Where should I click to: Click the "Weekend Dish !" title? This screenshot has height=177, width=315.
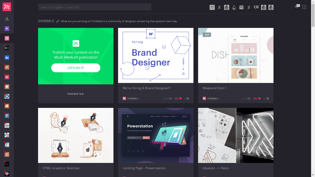[x=214, y=88]
